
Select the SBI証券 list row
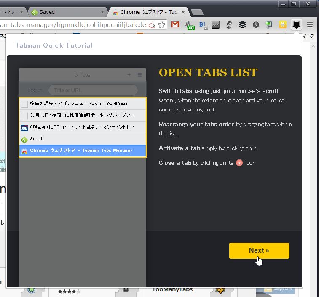83,127
